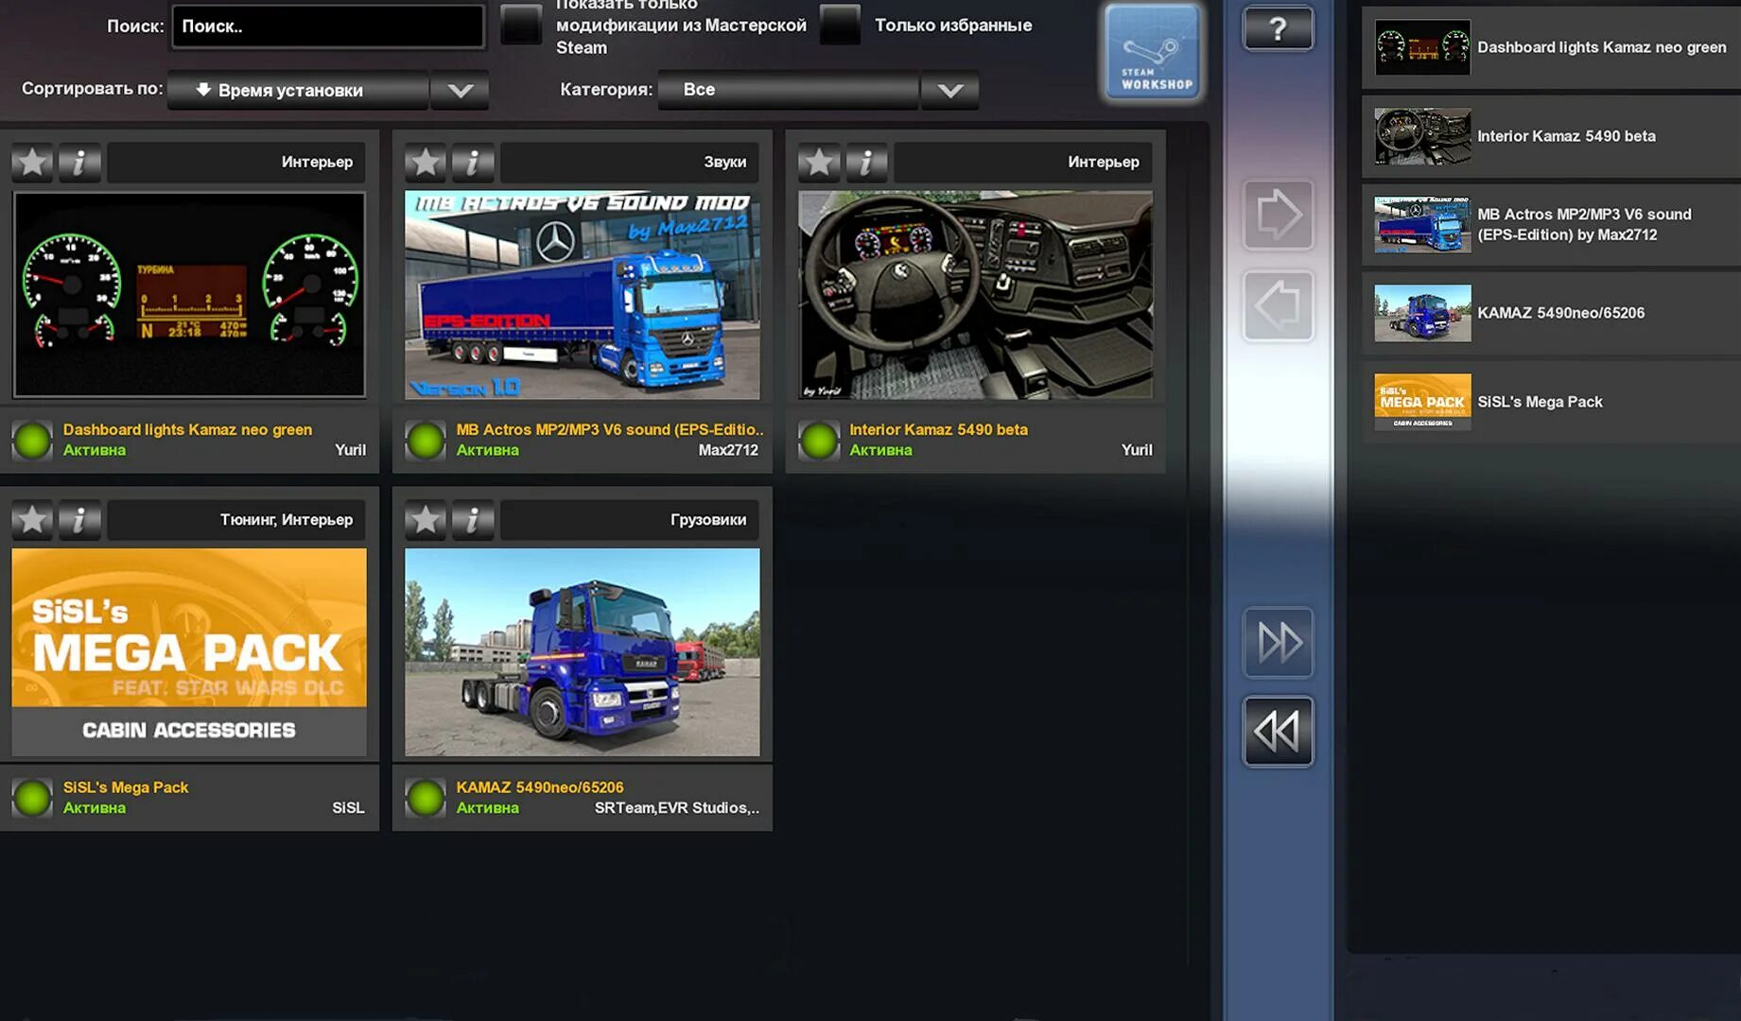
Task: Open info for MB Actros V6 sound mod
Action: point(473,163)
